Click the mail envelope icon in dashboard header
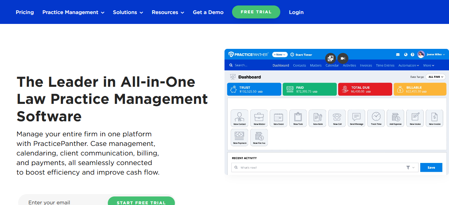This screenshot has height=205, width=449. point(398,54)
